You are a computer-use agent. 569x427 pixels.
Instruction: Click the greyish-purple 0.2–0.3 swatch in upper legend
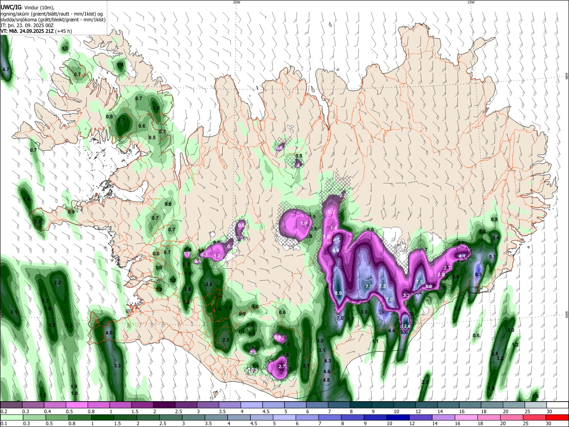click(11, 405)
